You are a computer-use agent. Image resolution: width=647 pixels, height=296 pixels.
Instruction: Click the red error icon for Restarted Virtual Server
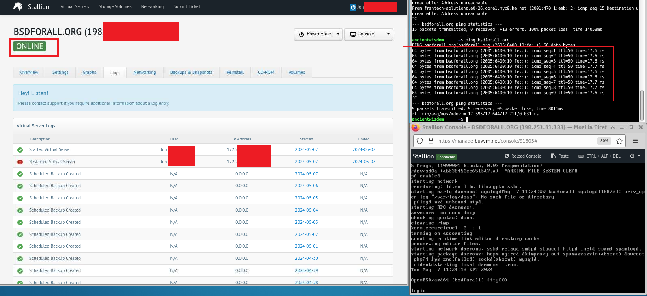coord(20,162)
